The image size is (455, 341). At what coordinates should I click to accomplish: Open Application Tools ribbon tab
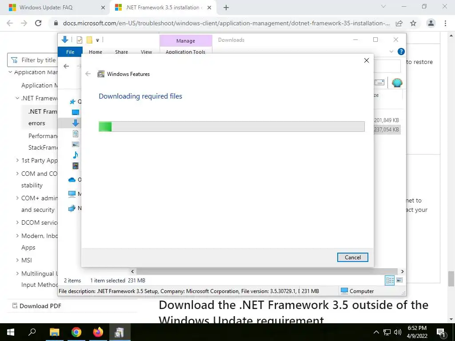(x=185, y=52)
